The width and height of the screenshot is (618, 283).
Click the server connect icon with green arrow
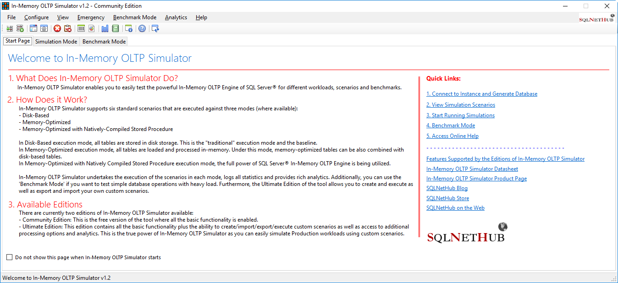coord(9,28)
